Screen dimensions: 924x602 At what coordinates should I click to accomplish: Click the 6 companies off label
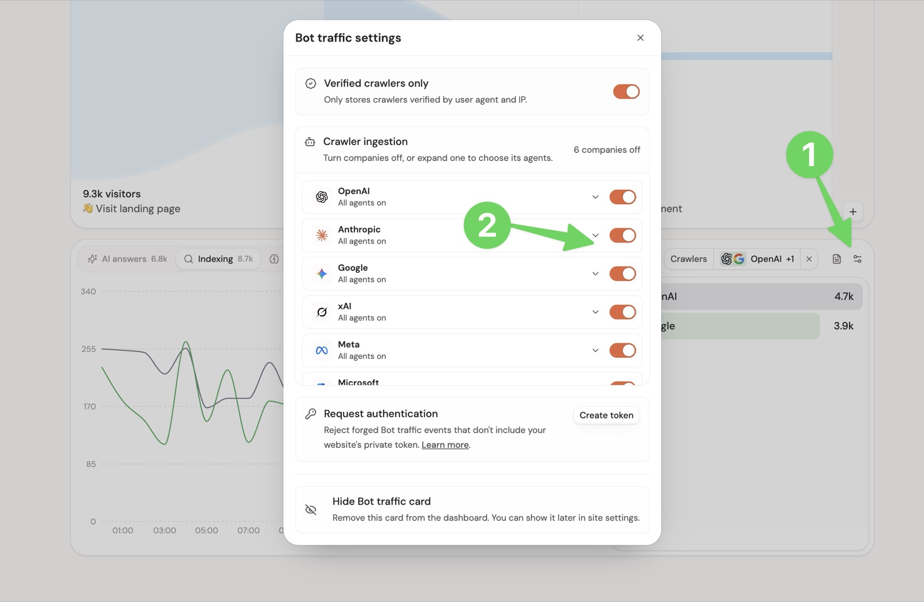(x=606, y=150)
